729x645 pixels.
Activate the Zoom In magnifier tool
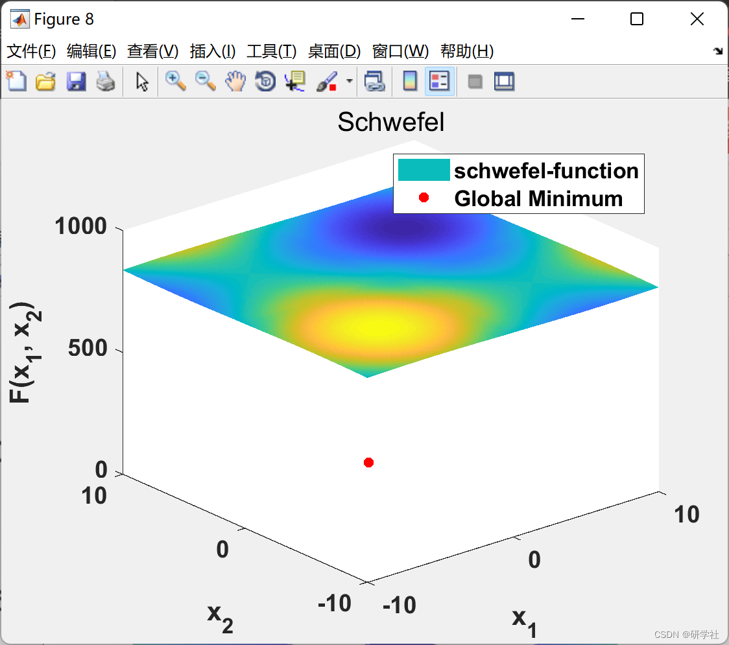pyautogui.click(x=175, y=81)
